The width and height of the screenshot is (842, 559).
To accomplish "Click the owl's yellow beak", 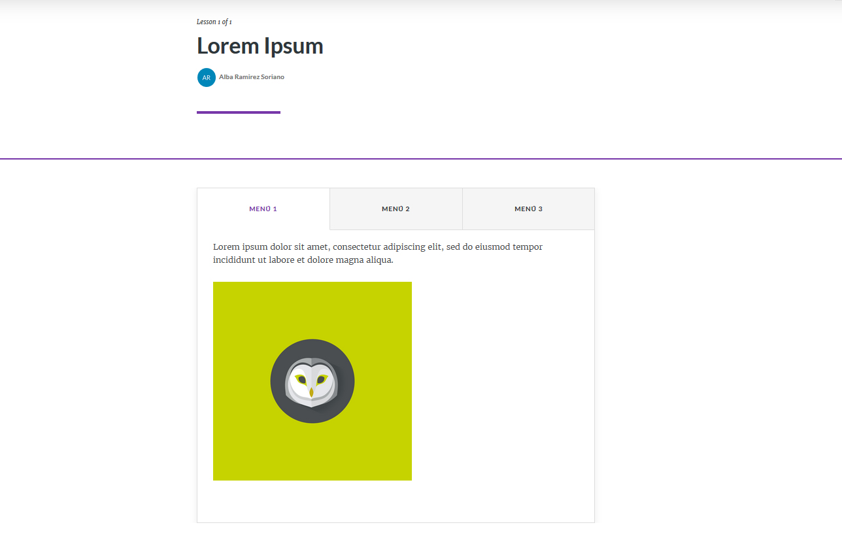I will point(311,392).
